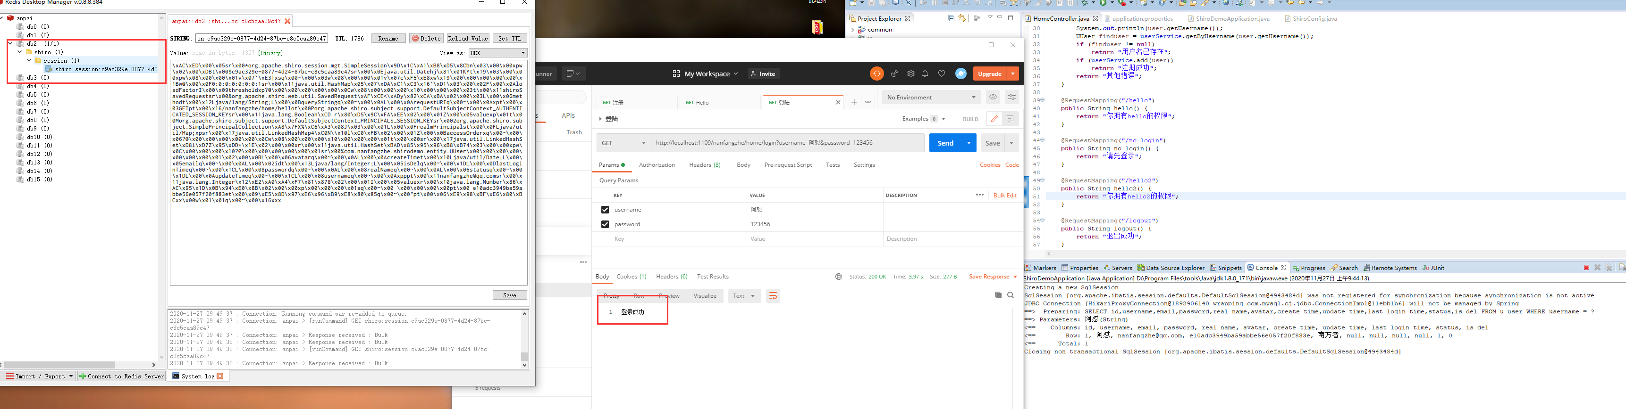Viewport: 1626px width, 409px height.
Task: Collapse db2 node in Redis tree
Action: point(10,43)
